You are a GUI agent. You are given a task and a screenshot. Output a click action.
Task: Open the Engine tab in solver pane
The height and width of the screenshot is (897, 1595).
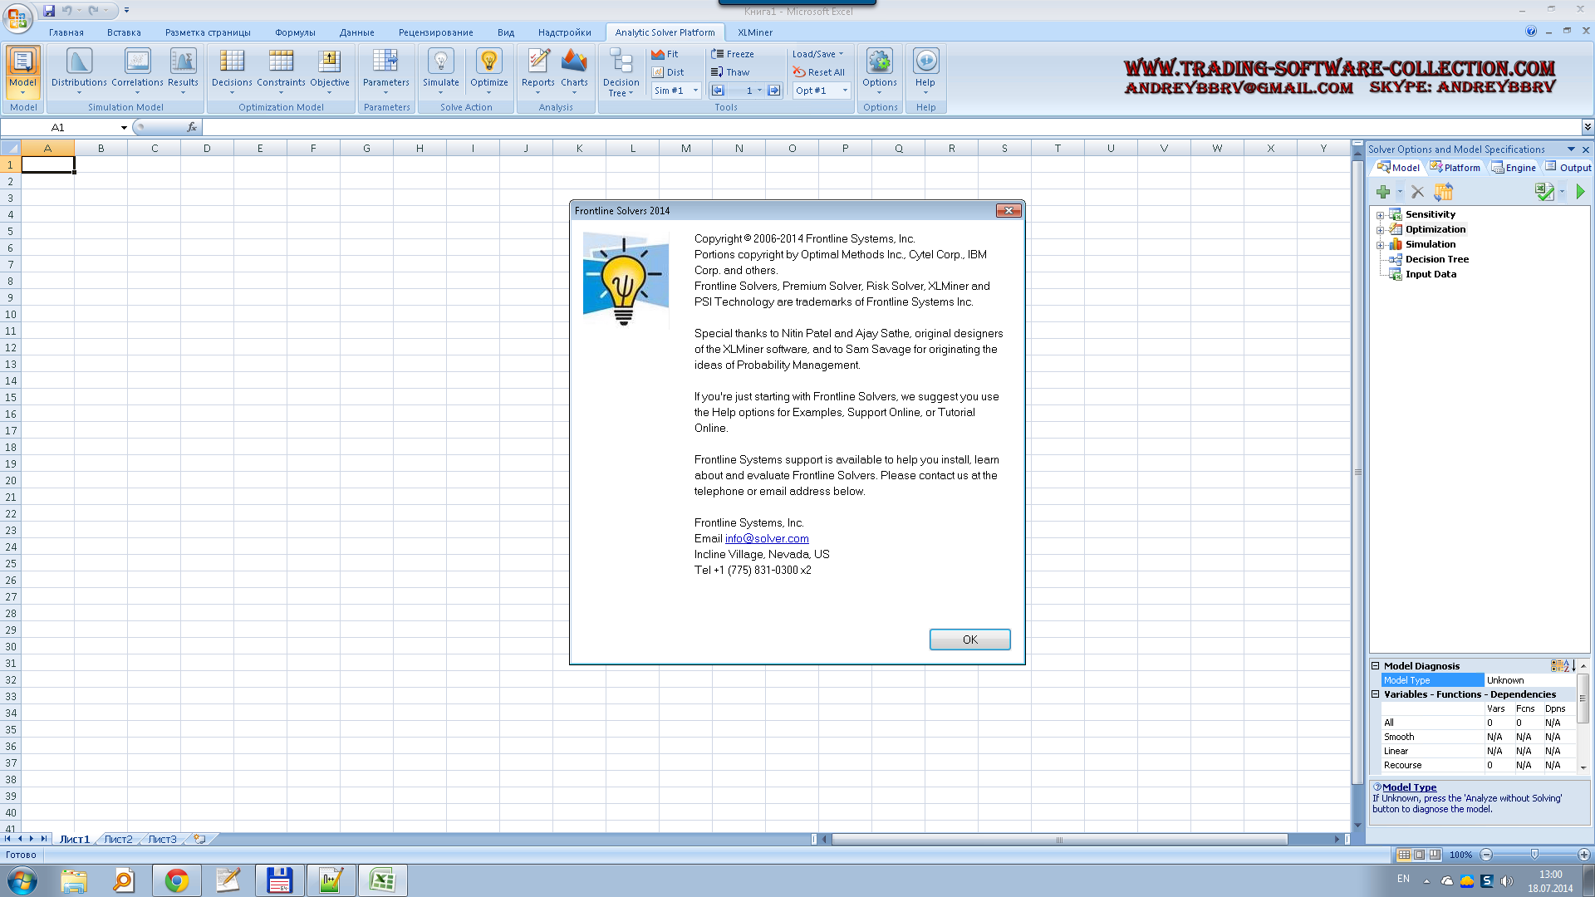(1514, 168)
